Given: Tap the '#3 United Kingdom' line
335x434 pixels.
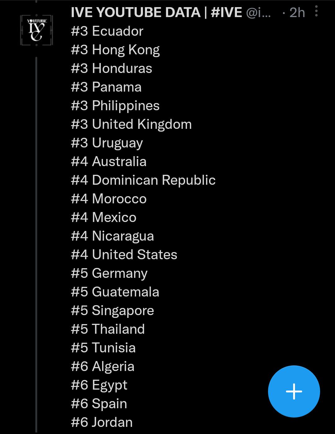Looking at the screenshot, I should pyautogui.click(x=131, y=124).
